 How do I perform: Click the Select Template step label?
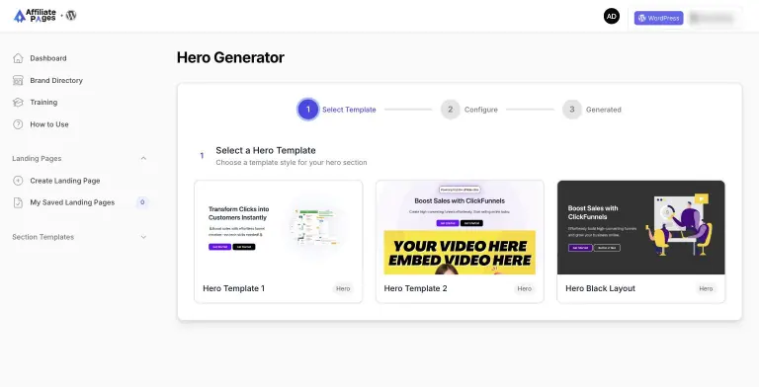(x=349, y=110)
